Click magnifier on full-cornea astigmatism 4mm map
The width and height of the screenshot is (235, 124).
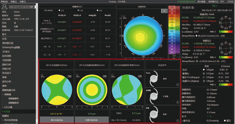[42, 75]
